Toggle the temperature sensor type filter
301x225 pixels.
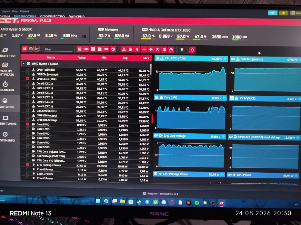pyautogui.click(x=124, y=50)
